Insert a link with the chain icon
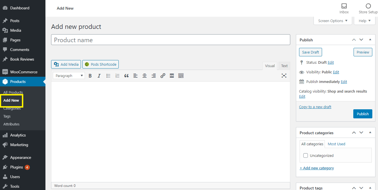 [x=163, y=76]
